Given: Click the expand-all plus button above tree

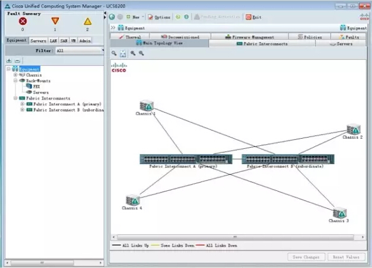Looking at the screenshot, I should [9, 60].
